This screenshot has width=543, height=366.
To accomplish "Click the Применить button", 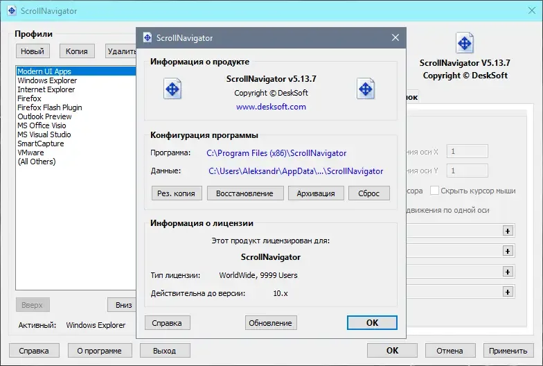I will 508,351.
